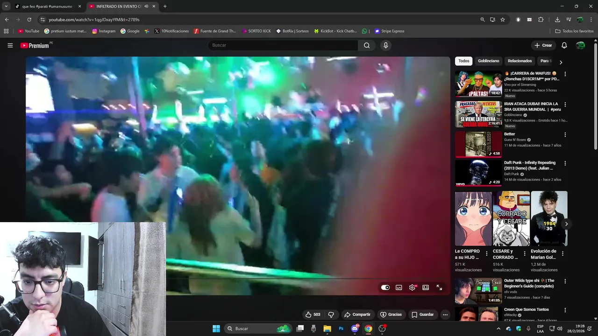Click the YouTube Premium logo
The image size is (598, 336).
click(35, 45)
